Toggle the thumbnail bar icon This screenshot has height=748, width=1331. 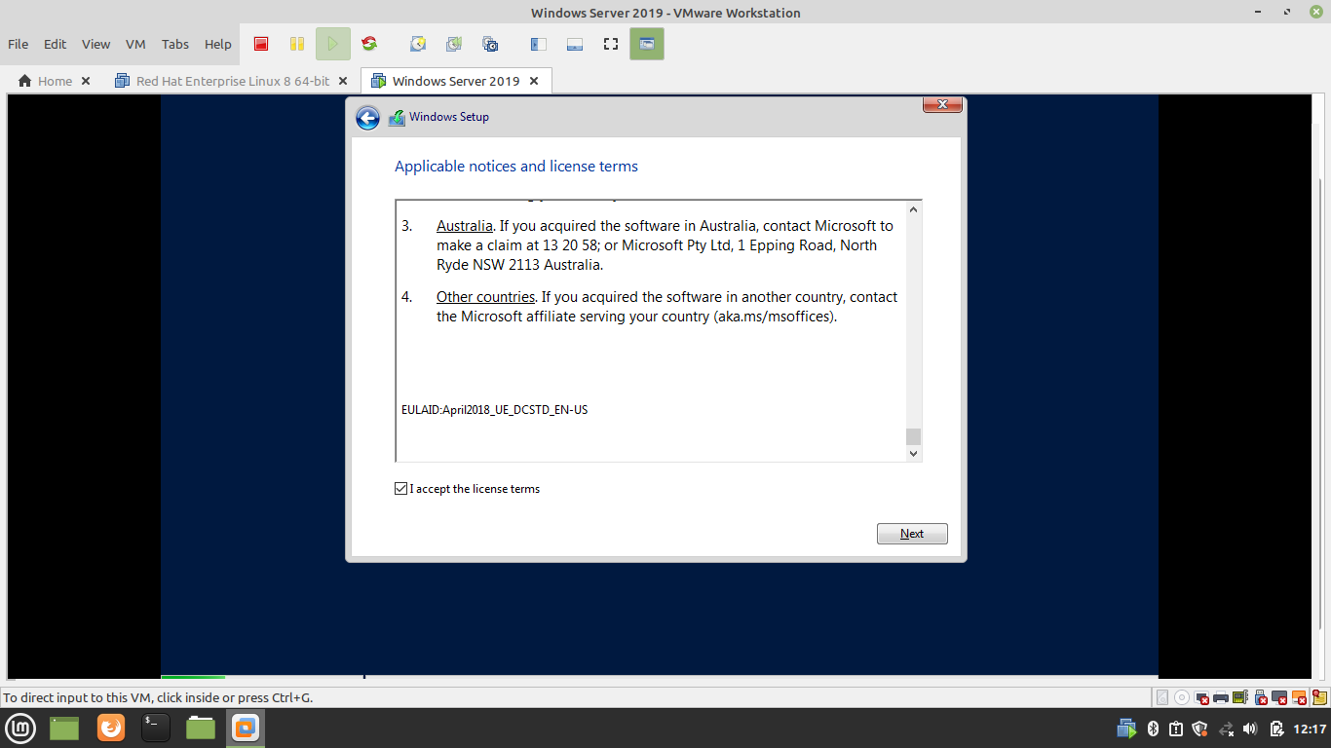pyautogui.click(x=575, y=44)
